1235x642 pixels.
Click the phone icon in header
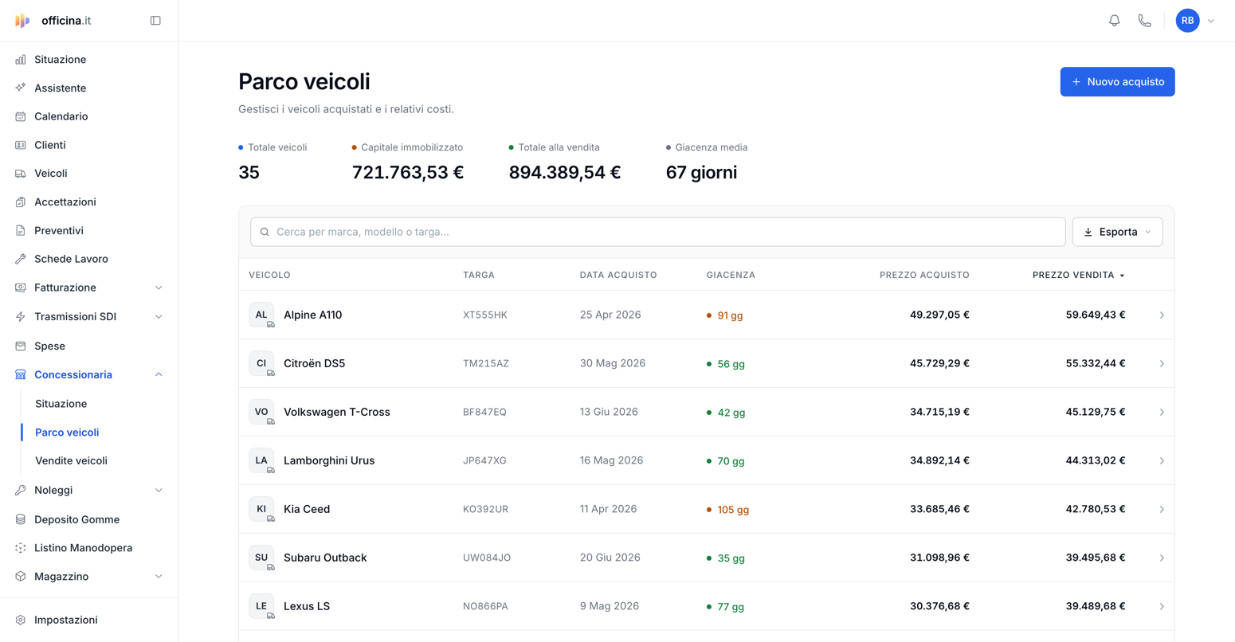(x=1144, y=21)
